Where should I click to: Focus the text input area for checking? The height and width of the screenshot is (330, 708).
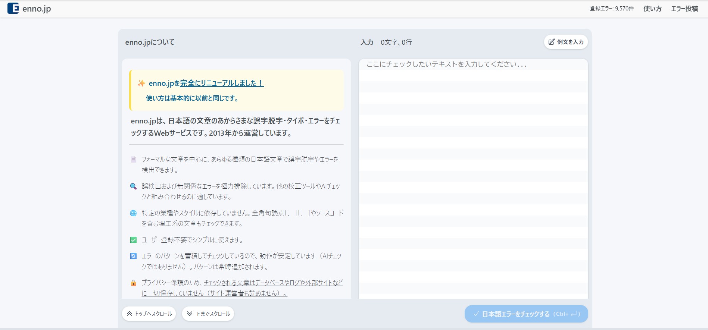click(473, 179)
